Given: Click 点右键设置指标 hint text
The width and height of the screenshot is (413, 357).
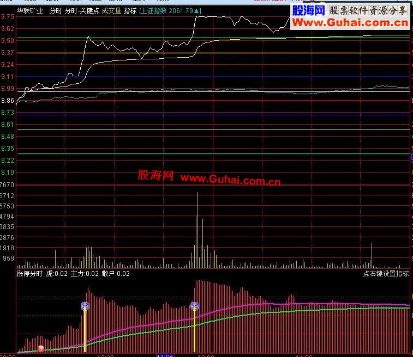Looking at the screenshot, I should pos(386,273).
